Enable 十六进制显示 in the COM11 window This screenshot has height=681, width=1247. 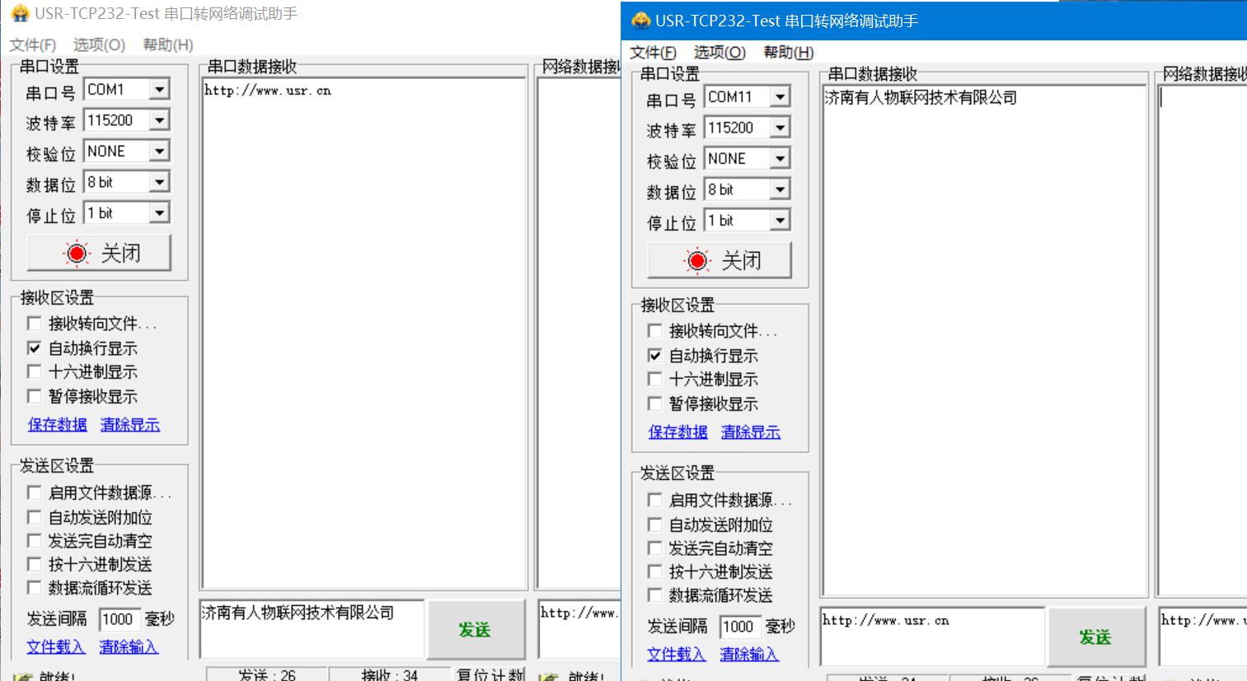[655, 379]
